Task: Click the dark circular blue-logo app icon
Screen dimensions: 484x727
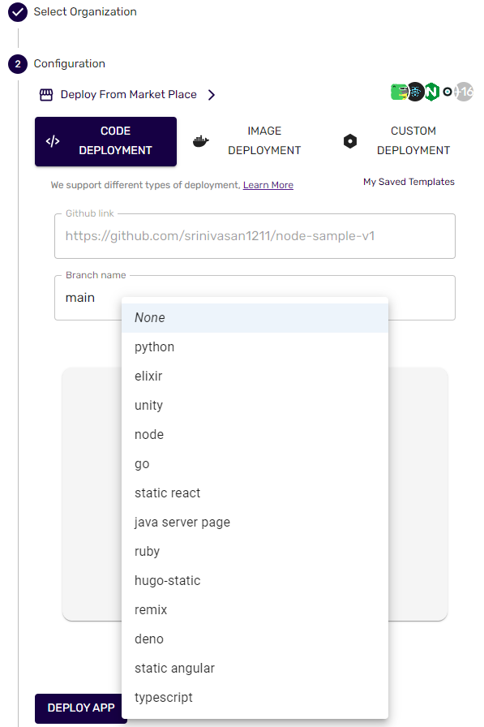Action: click(x=415, y=92)
